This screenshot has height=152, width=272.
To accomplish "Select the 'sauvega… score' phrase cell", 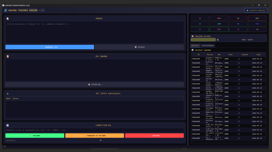I will (210, 109).
